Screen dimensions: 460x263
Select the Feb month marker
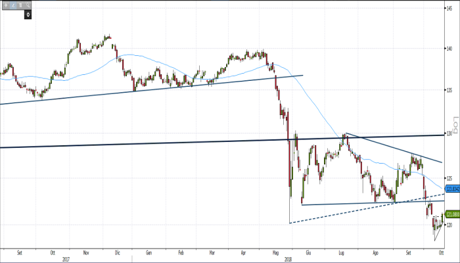[180, 252]
